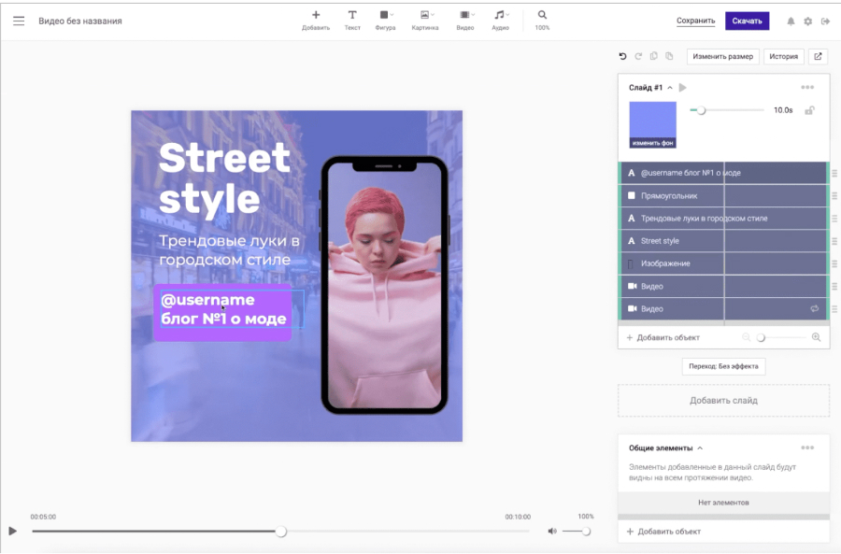
Task: Click the paste icon
Action: [x=669, y=56]
